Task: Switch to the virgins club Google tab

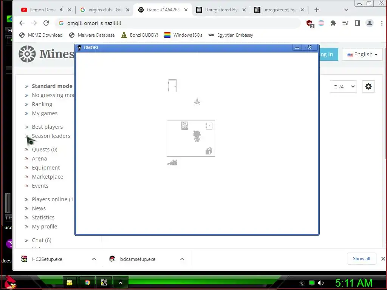Action: (x=101, y=10)
